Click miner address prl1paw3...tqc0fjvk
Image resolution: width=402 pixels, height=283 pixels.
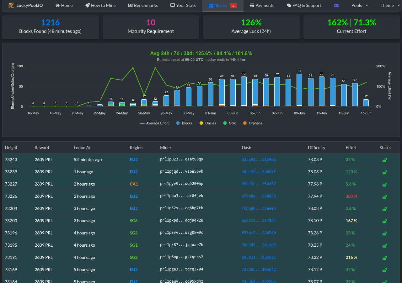[182, 196]
